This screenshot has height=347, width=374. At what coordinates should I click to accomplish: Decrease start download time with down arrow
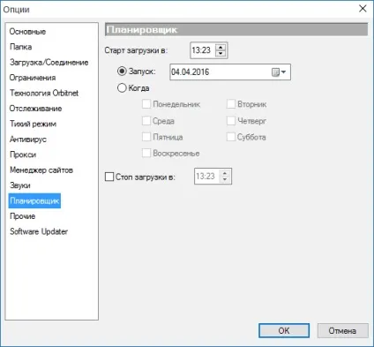[x=221, y=54]
